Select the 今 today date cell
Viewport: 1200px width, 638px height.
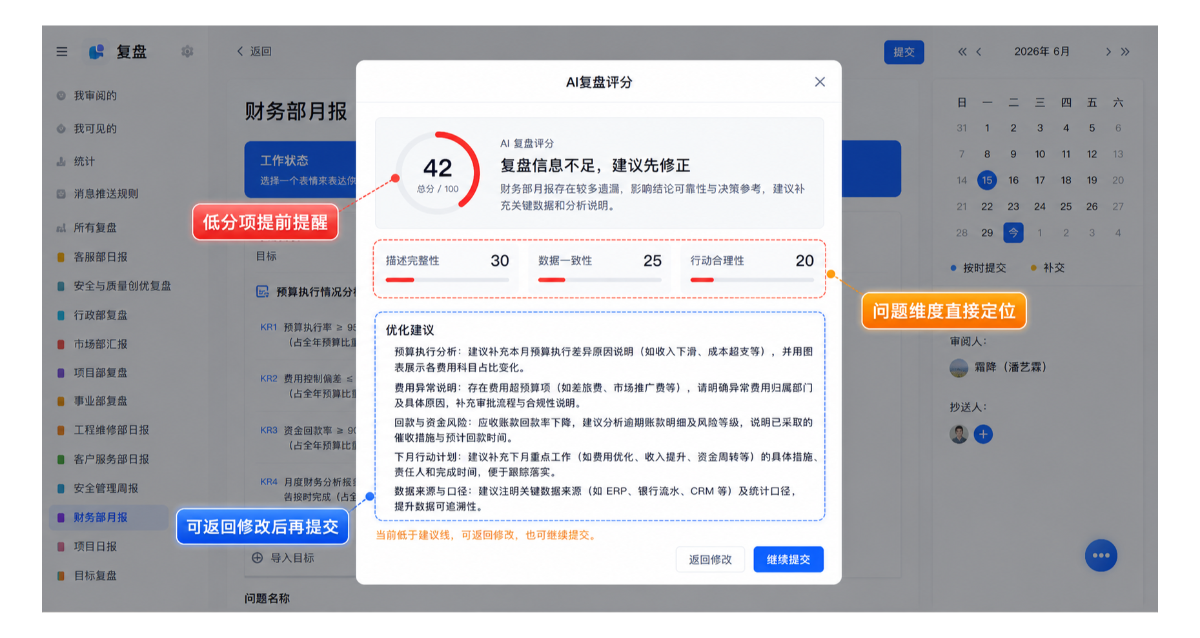(1013, 232)
